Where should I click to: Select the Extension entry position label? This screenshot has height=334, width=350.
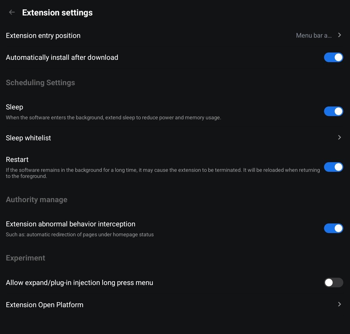43,36
